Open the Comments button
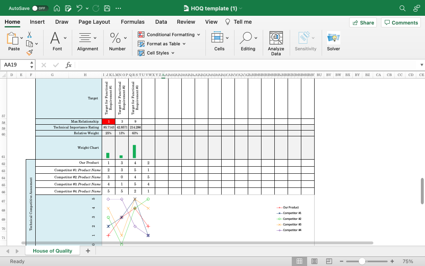The height and width of the screenshot is (266, 425). pyautogui.click(x=401, y=23)
